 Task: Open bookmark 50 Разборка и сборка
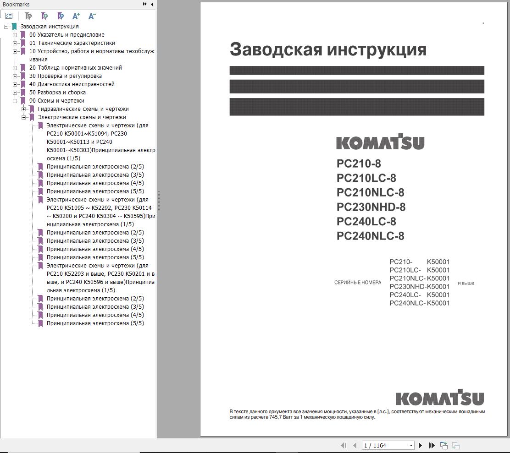tap(57, 92)
